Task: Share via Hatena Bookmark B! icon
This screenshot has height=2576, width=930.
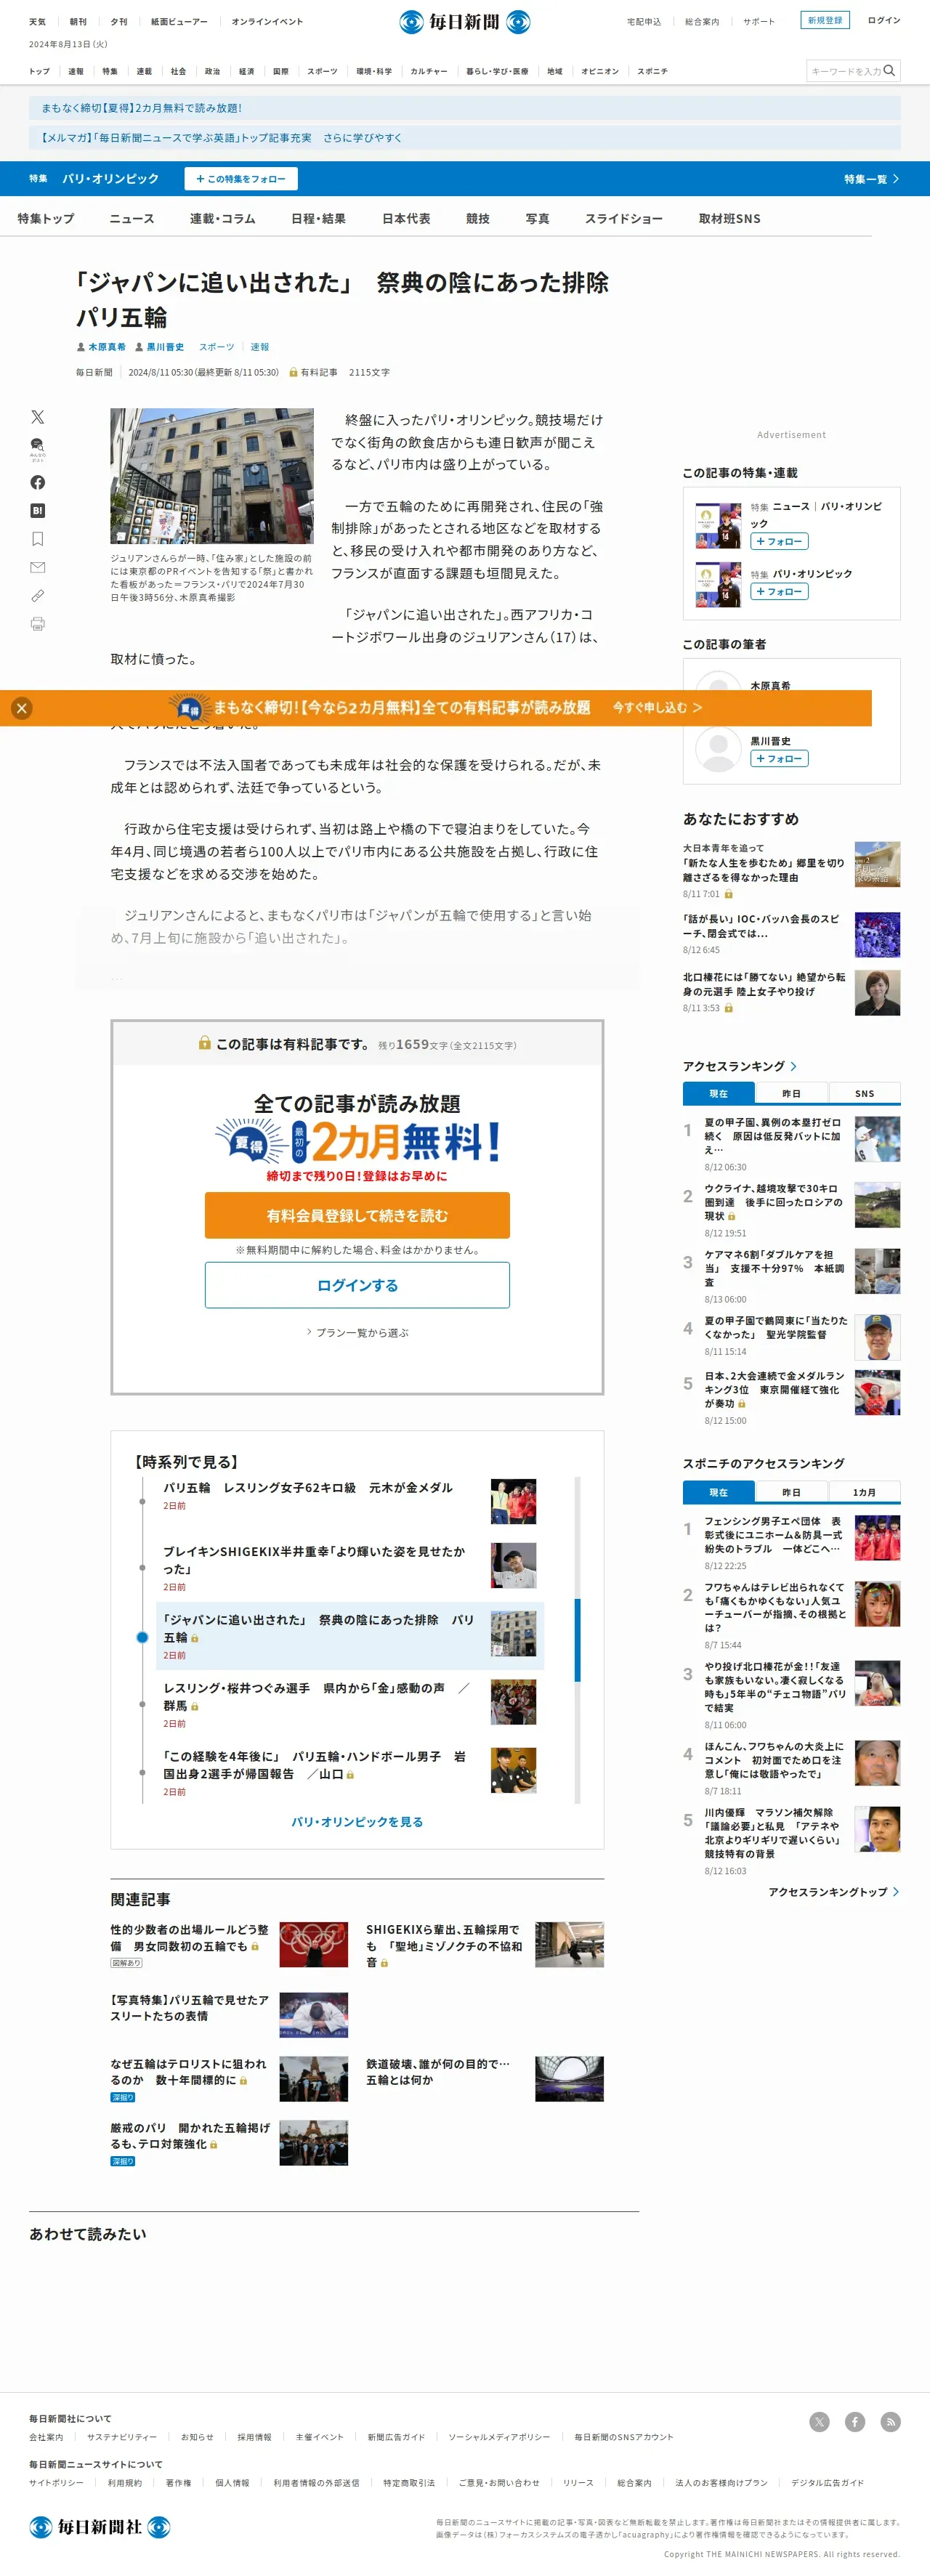Action: tap(37, 511)
